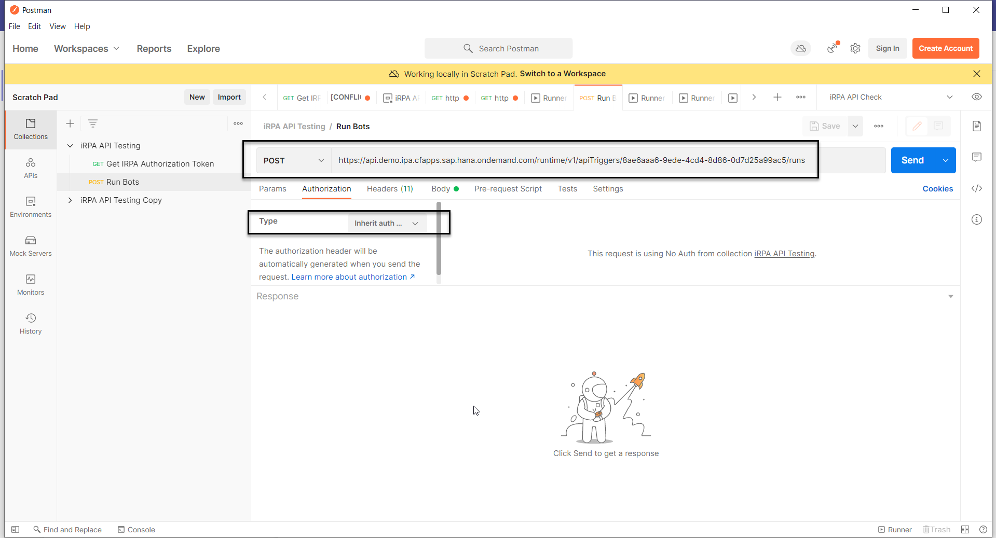Open the iRPA API Check environment dropdown
This screenshot has width=996, height=538.
pyautogui.click(x=891, y=97)
